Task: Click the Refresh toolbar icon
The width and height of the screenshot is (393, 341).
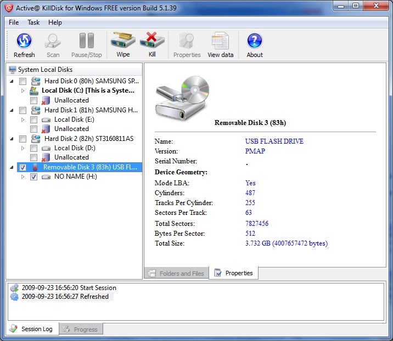Action: point(24,41)
